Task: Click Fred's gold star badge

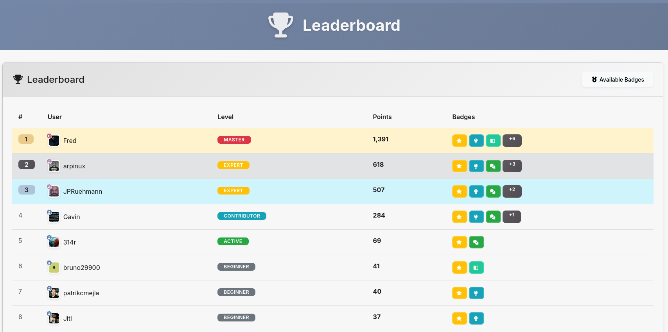Action: (x=460, y=141)
